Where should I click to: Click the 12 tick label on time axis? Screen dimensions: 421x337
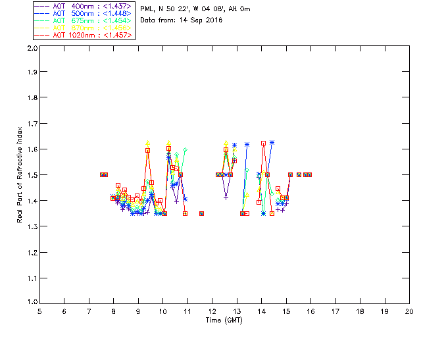[x=212, y=312]
